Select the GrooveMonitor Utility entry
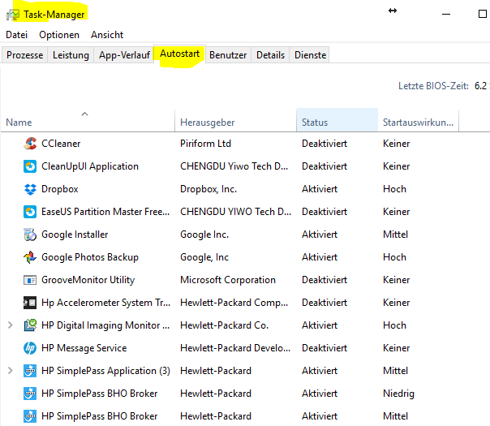490x426 pixels. [88, 280]
